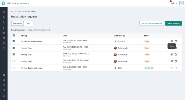Switch to the Past tab
This screenshot has width=185, height=100.
click(x=29, y=23)
